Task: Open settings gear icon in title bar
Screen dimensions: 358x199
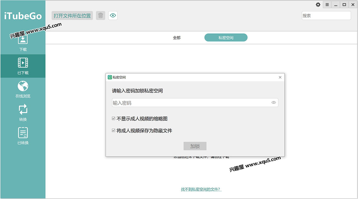Action: [318, 5]
